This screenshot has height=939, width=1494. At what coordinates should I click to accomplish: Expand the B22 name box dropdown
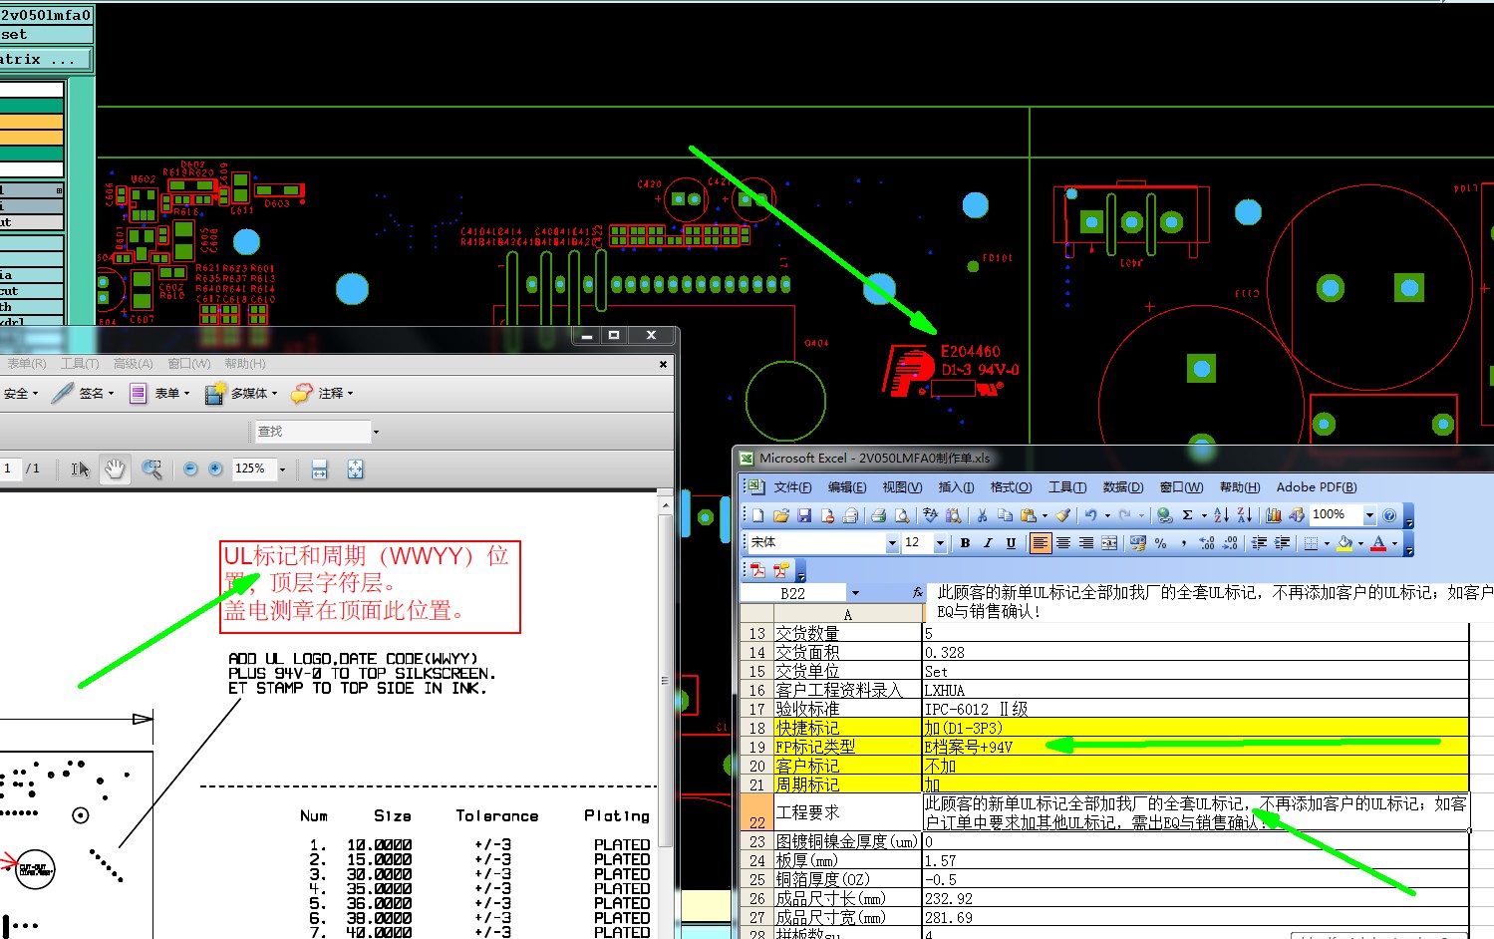[x=855, y=593]
